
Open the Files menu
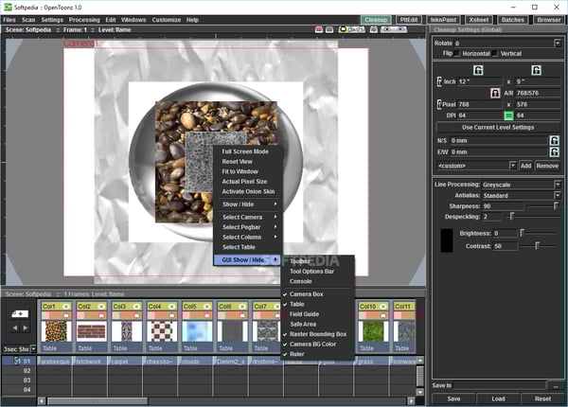tap(9, 20)
